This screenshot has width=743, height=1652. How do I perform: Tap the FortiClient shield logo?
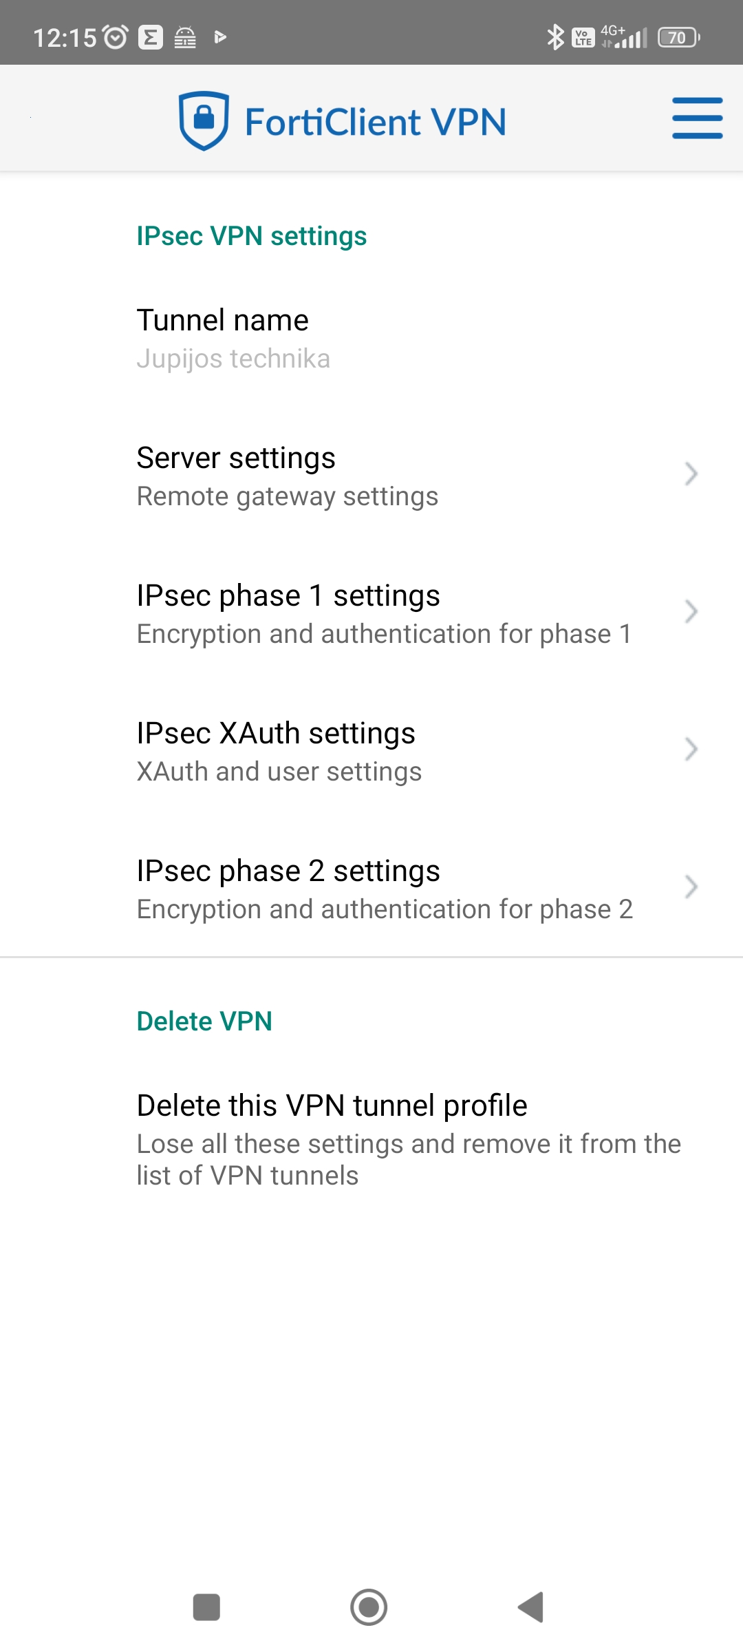(203, 120)
